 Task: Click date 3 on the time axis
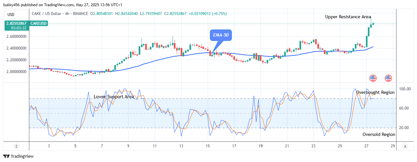49,146
